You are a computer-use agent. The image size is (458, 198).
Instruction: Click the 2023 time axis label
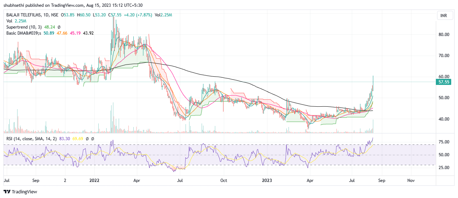click(267, 181)
